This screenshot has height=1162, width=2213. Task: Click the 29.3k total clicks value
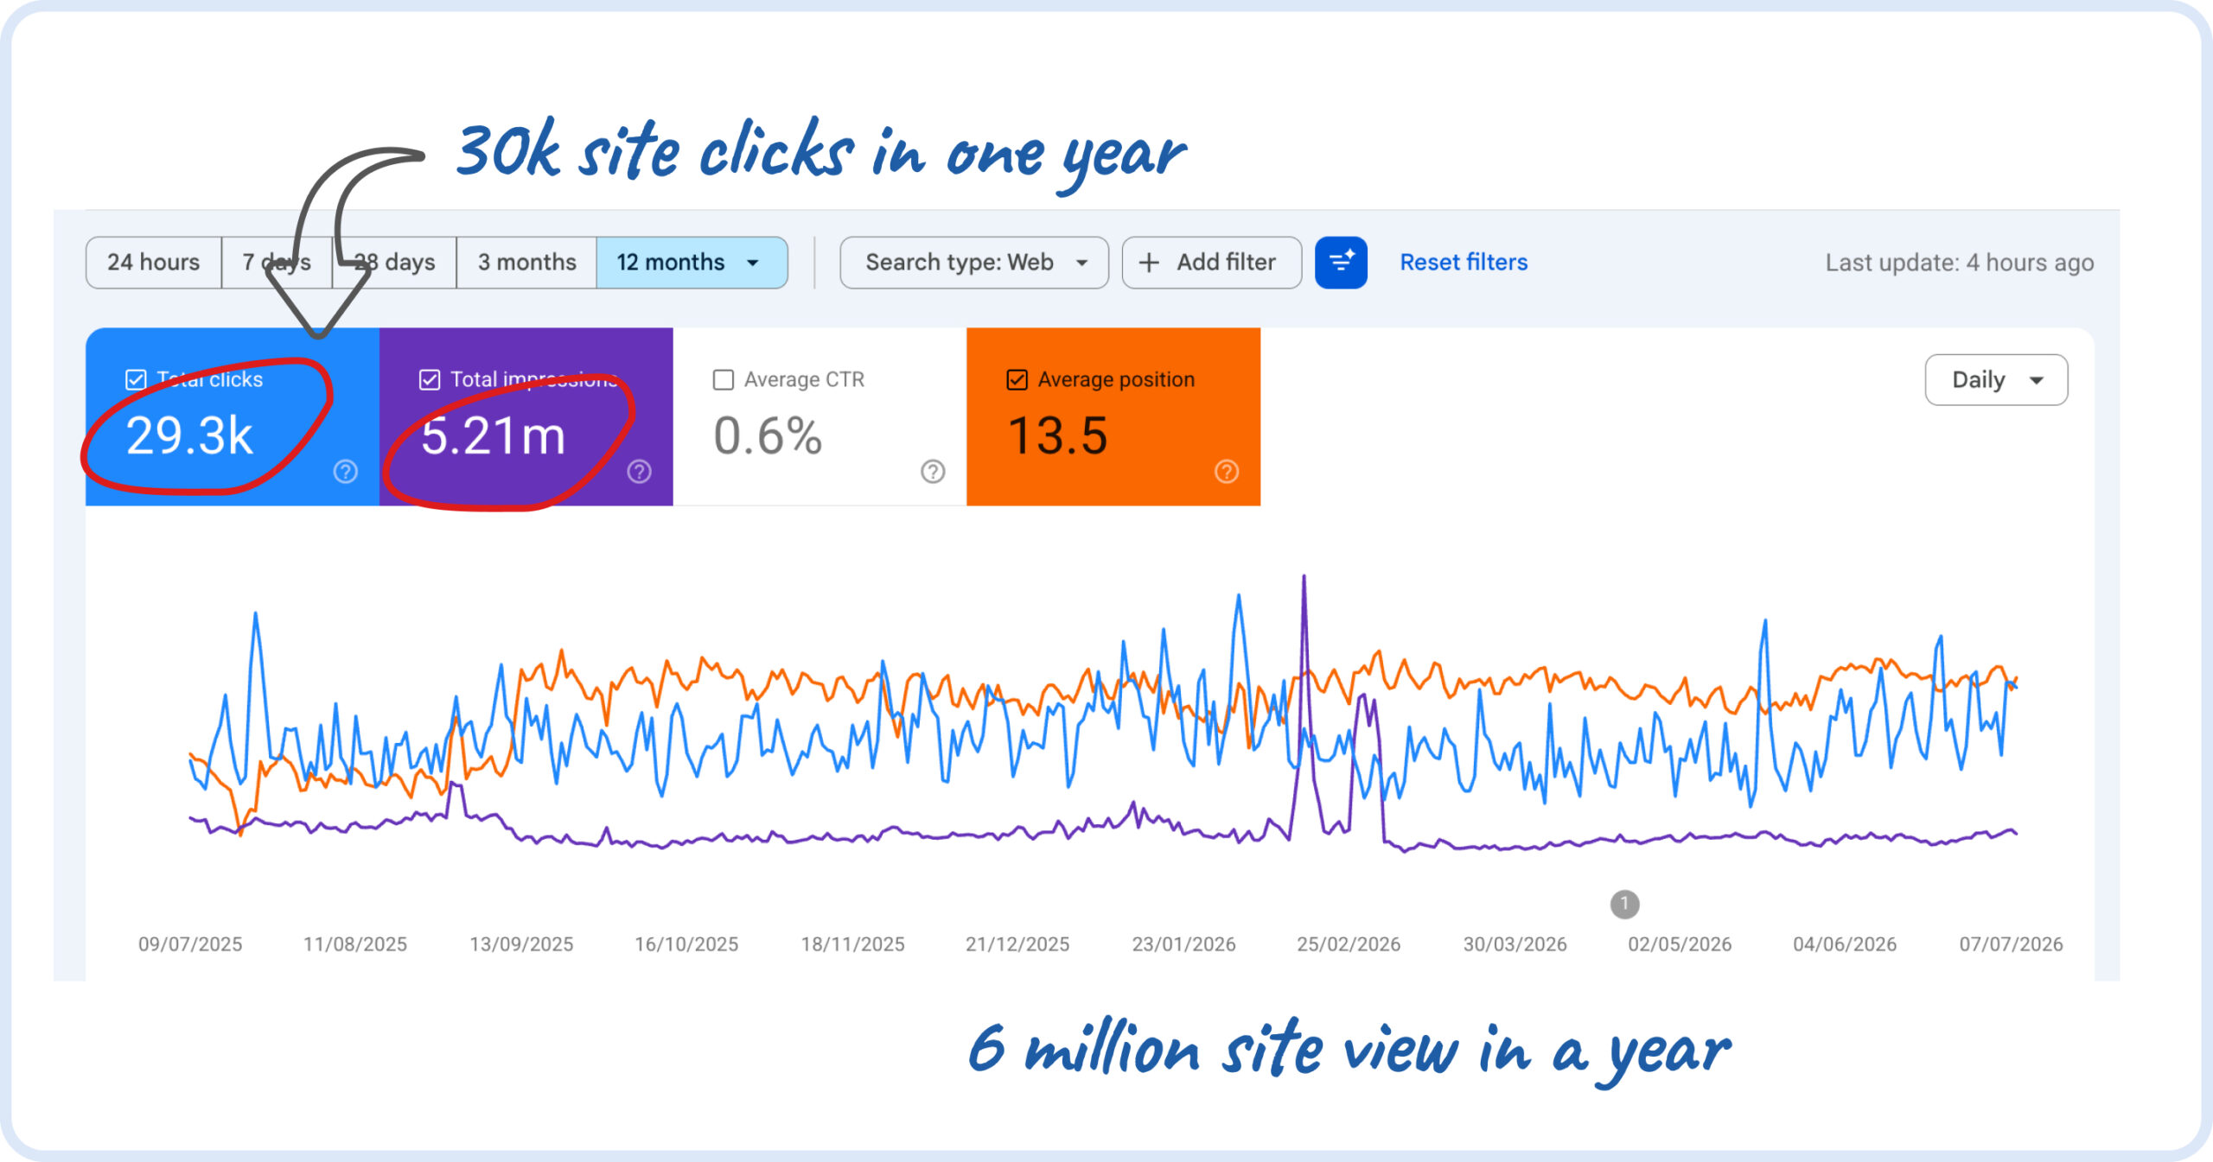(189, 435)
